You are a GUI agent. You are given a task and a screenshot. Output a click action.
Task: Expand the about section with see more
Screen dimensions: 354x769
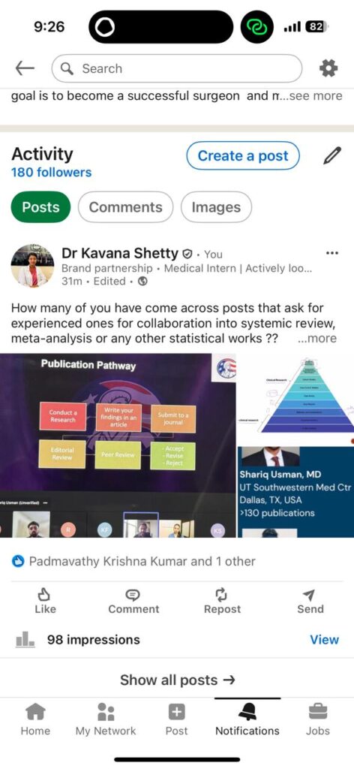[x=315, y=95]
